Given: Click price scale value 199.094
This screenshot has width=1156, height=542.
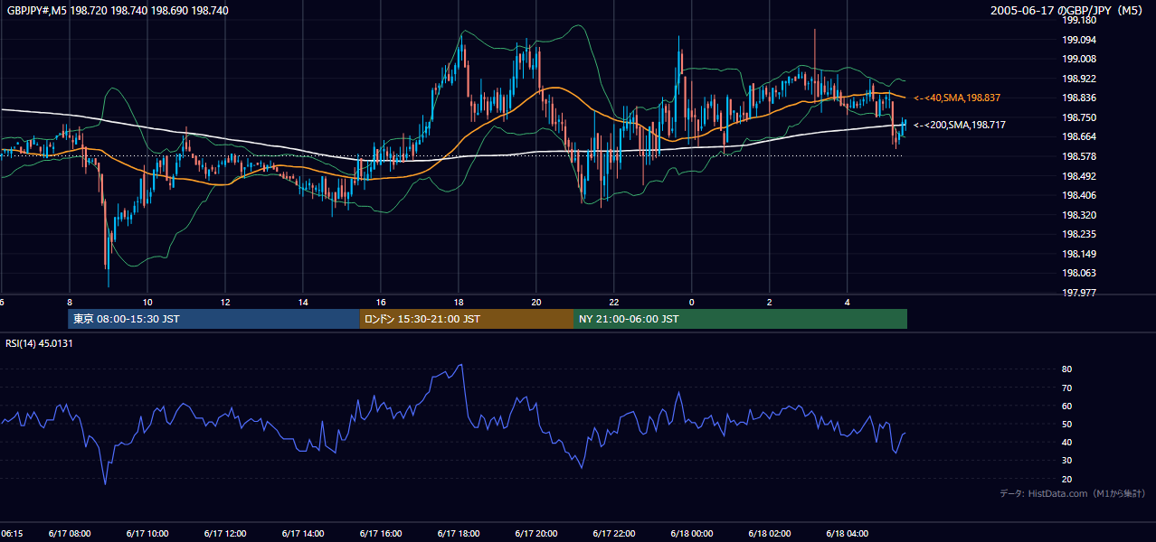Looking at the screenshot, I should (x=1079, y=40).
